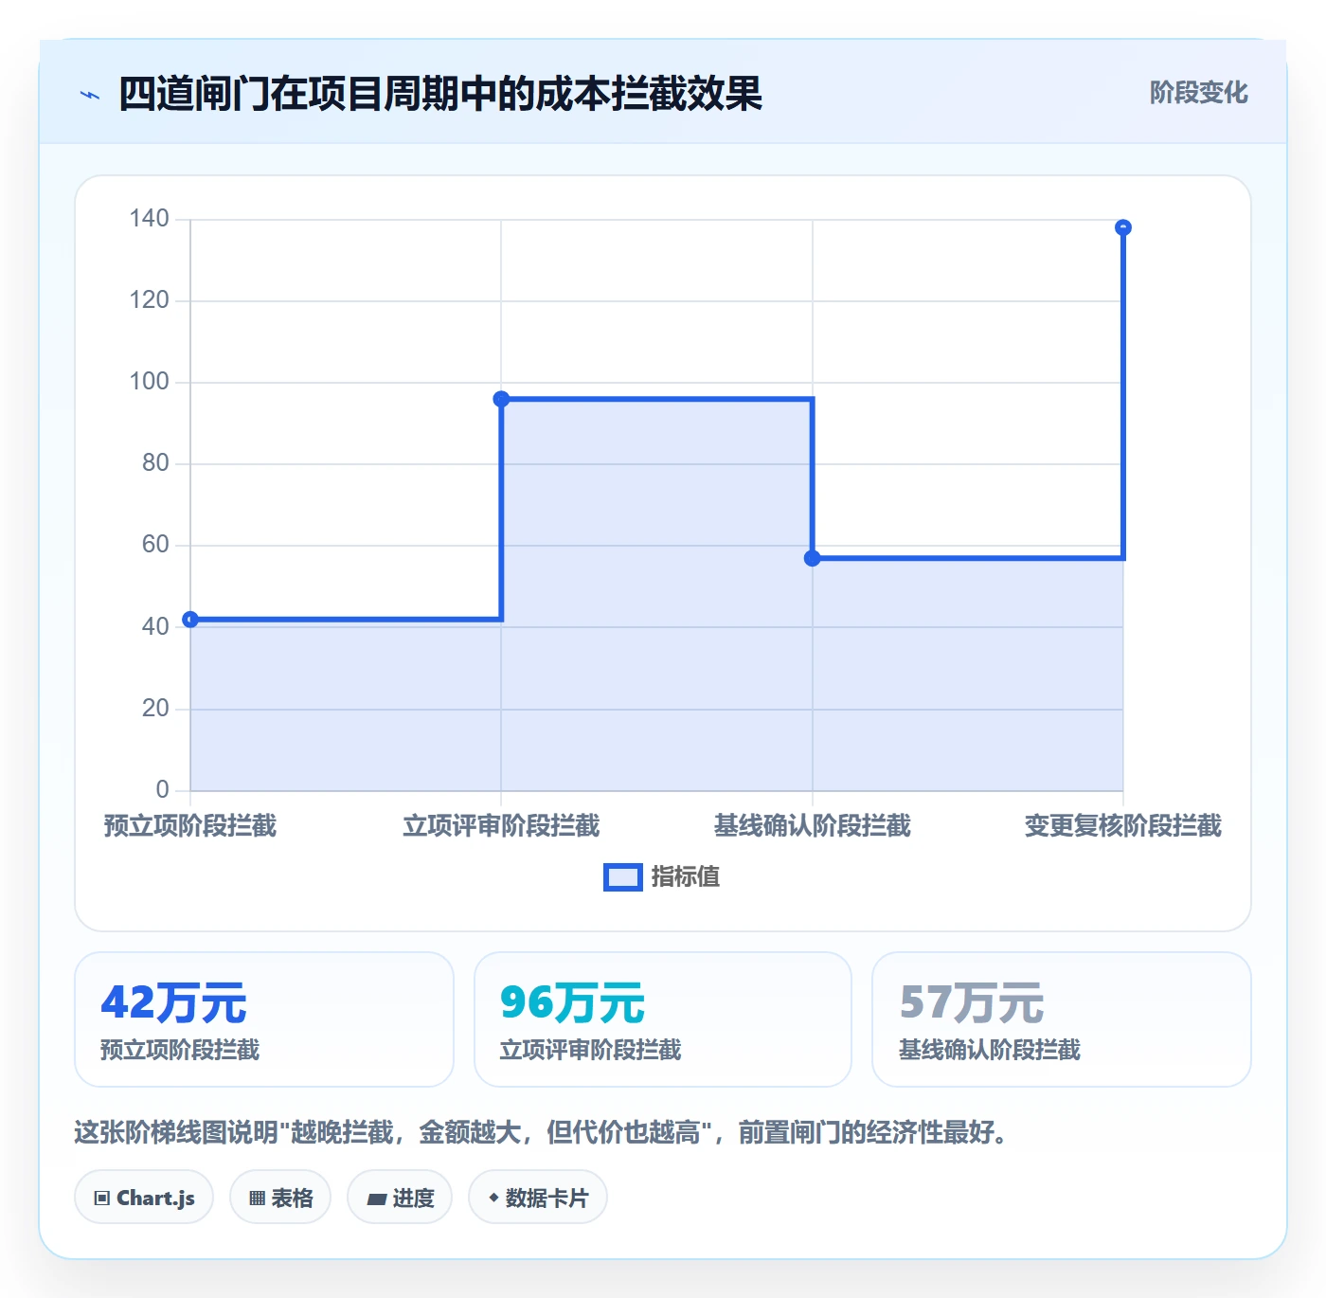Click the lightning icon beside the title
Viewport: 1326px width, 1298px height.
point(90,95)
